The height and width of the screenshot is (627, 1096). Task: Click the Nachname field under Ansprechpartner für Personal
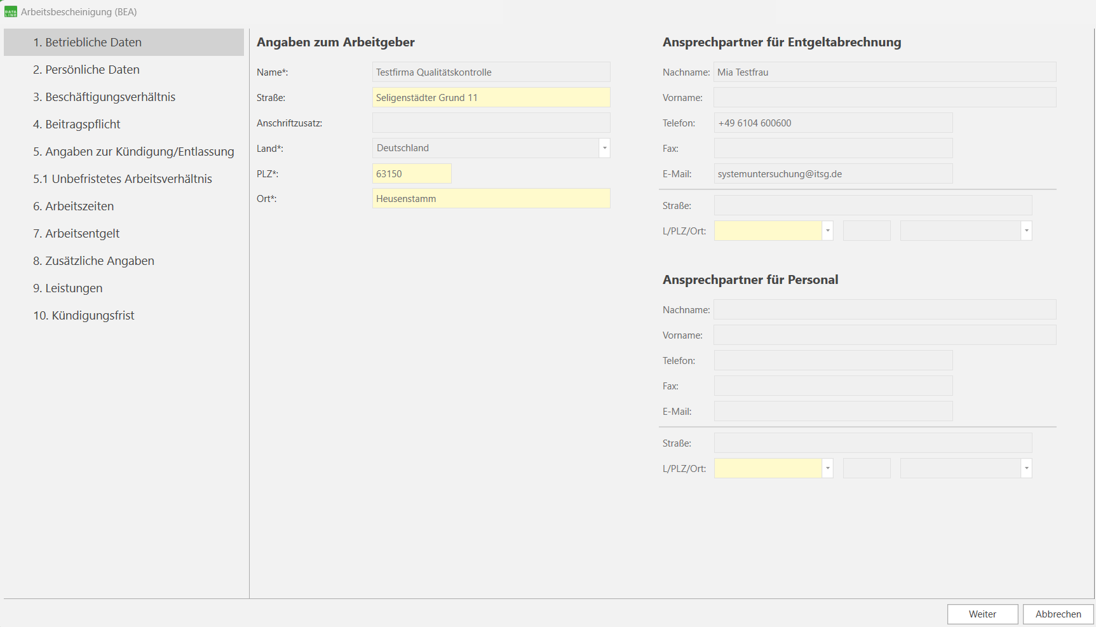point(884,309)
